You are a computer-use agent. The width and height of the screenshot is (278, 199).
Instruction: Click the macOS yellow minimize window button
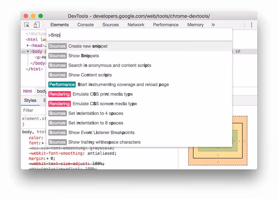click(33, 16)
